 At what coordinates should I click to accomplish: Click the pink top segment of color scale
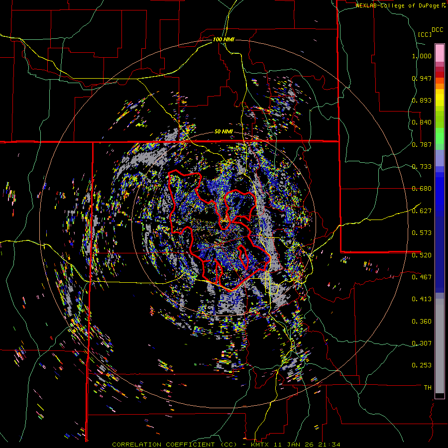(440, 53)
